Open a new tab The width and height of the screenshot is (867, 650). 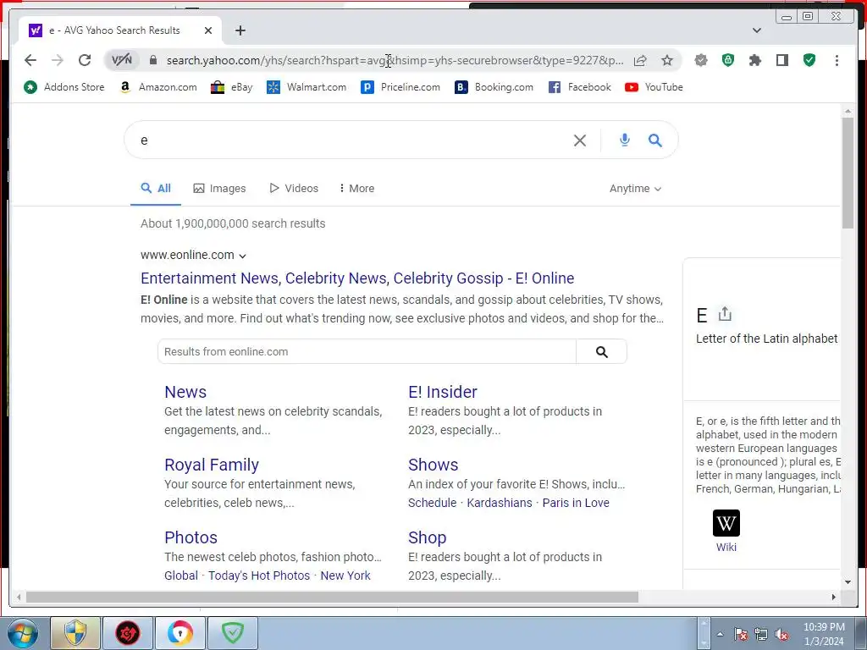(x=240, y=30)
